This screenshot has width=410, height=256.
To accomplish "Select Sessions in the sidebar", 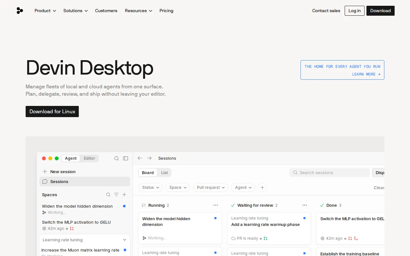I will coord(85,181).
